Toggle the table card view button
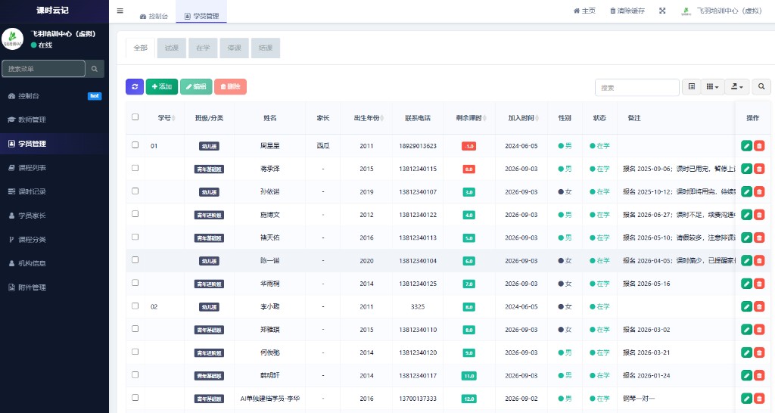 [692, 86]
